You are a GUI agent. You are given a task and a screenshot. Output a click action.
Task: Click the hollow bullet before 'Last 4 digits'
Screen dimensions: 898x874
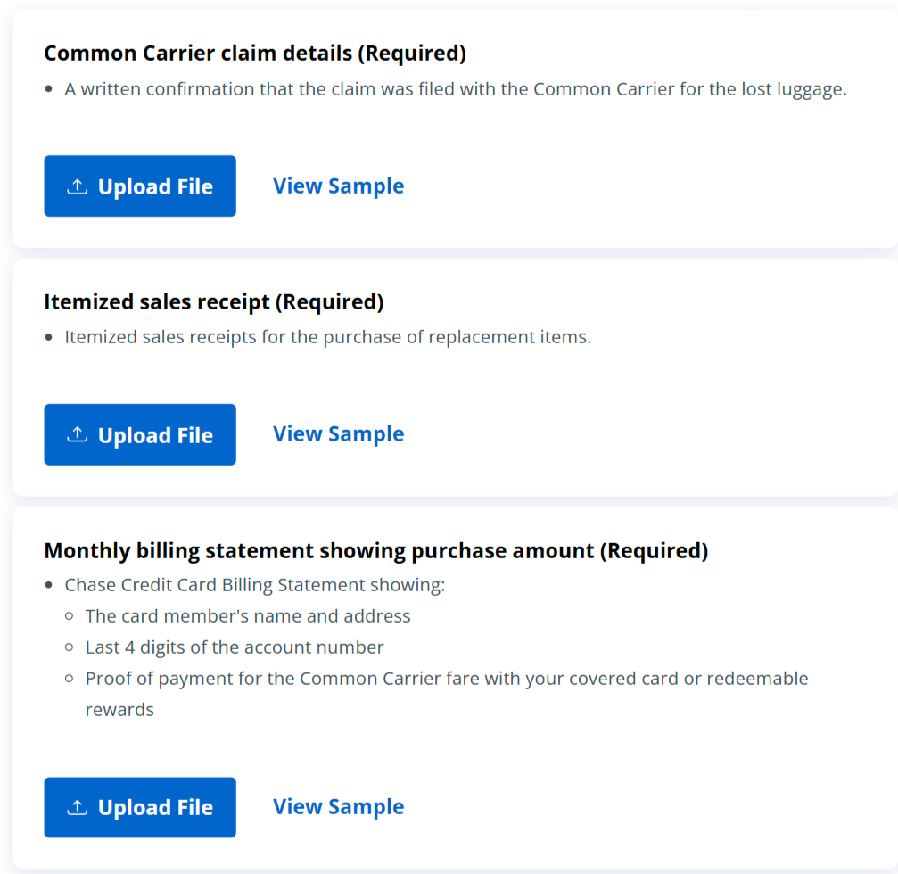(70, 648)
